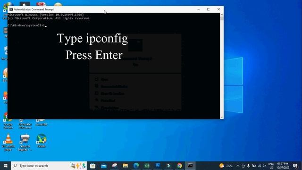Select the HP DeskJet 2130 series shortcut label

[x=25, y=126]
